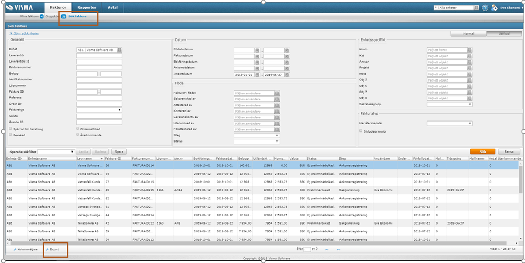Open the help question-mark icon
This screenshot has height=263, width=525.
coord(485,8)
